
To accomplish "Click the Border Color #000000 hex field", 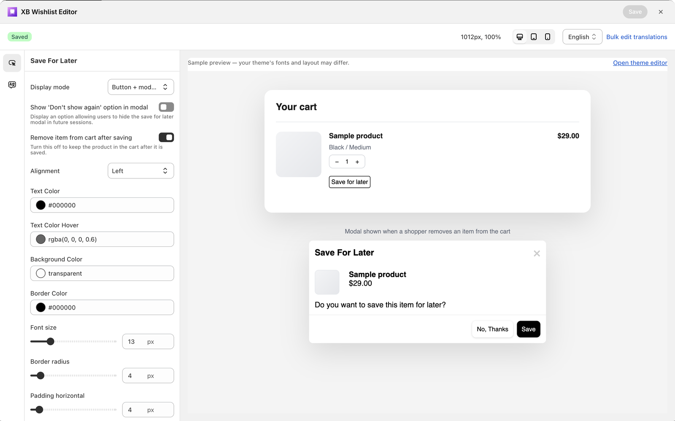I will (x=102, y=308).
